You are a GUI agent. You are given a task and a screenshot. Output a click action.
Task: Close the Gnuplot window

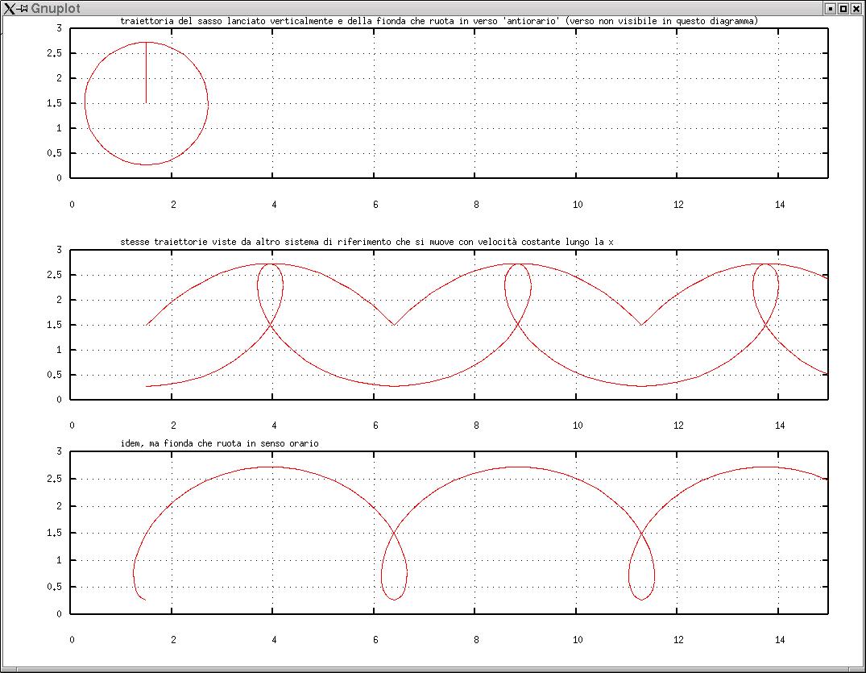click(856, 8)
